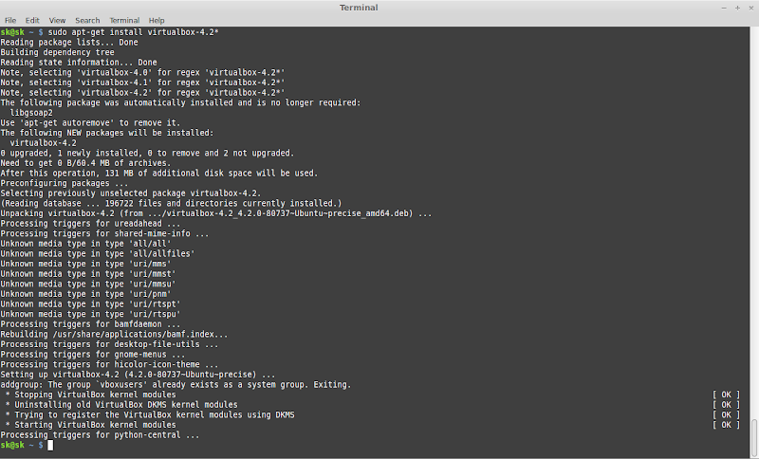Click the line "Use 'apt-get autoremove' to remove it."

pyautogui.click(x=90, y=123)
